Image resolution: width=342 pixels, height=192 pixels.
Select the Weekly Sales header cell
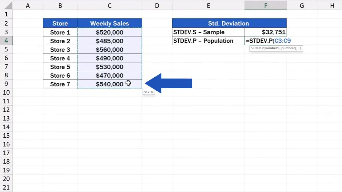109,23
